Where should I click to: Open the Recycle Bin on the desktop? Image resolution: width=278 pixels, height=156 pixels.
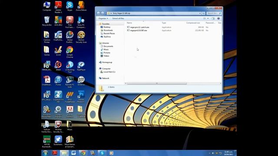pos(47,21)
